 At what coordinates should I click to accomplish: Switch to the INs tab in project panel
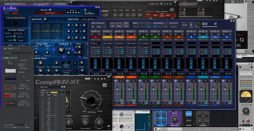click(x=10, y=58)
